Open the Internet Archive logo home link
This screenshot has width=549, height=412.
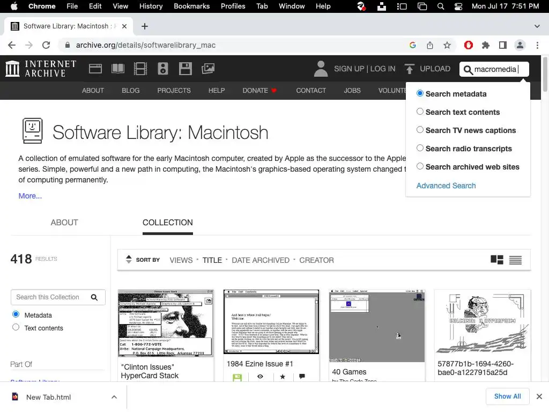click(41, 69)
